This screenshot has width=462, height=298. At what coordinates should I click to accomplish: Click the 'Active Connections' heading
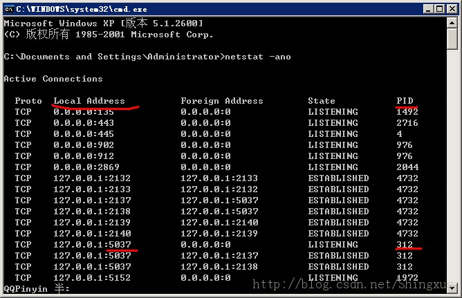click(x=53, y=79)
